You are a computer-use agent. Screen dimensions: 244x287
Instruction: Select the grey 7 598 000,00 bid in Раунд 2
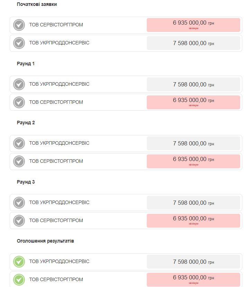pos(193,143)
